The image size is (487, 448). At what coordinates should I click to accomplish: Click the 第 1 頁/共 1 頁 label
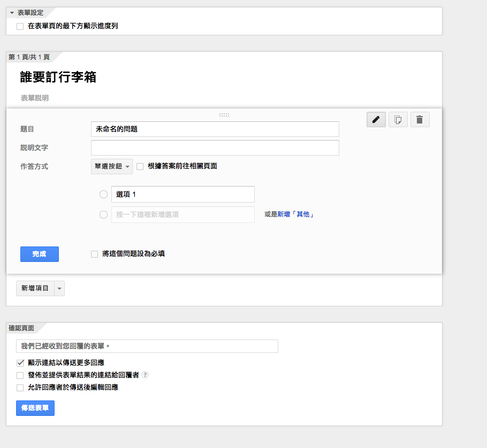29,57
